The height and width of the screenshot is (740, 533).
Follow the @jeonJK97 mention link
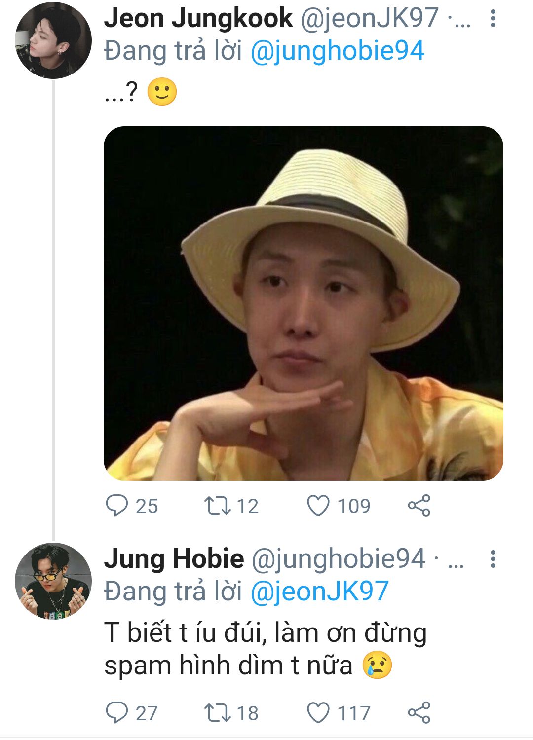coord(320,592)
